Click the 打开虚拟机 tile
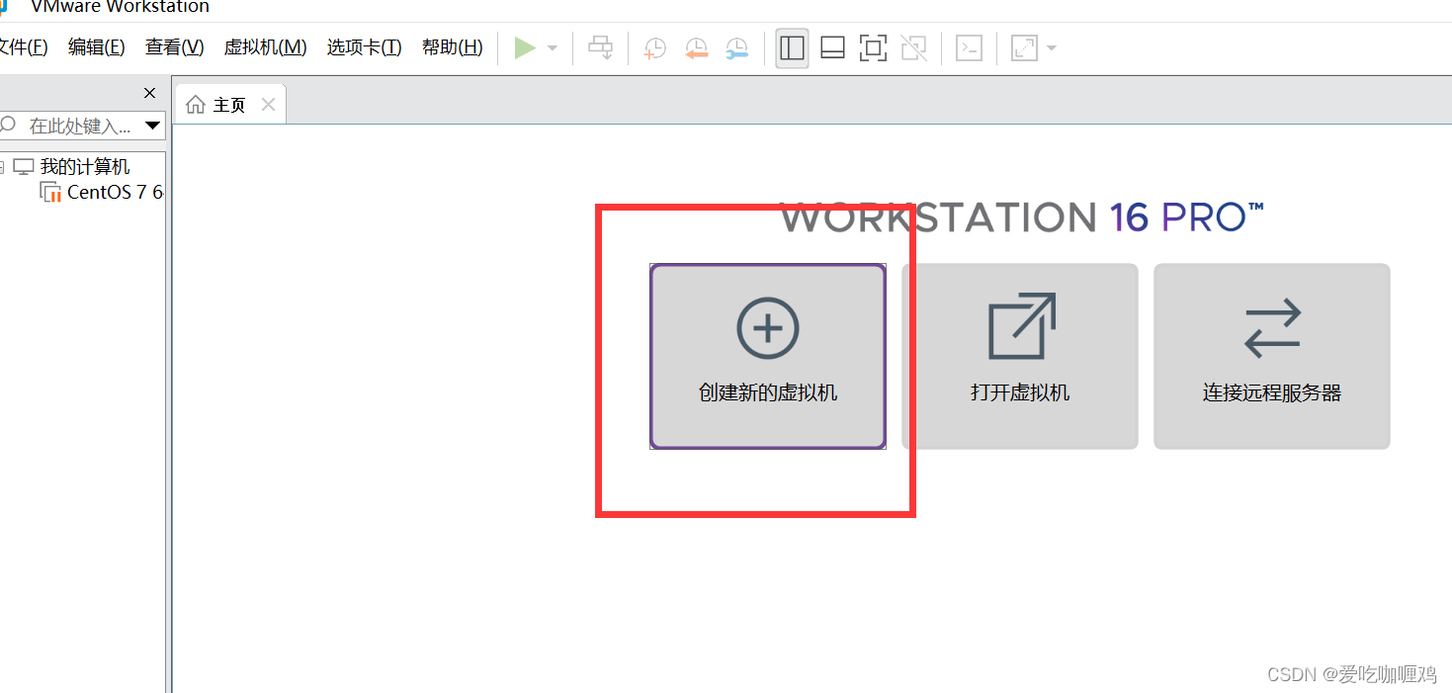The height and width of the screenshot is (693, 1452). coord(1020,356)
